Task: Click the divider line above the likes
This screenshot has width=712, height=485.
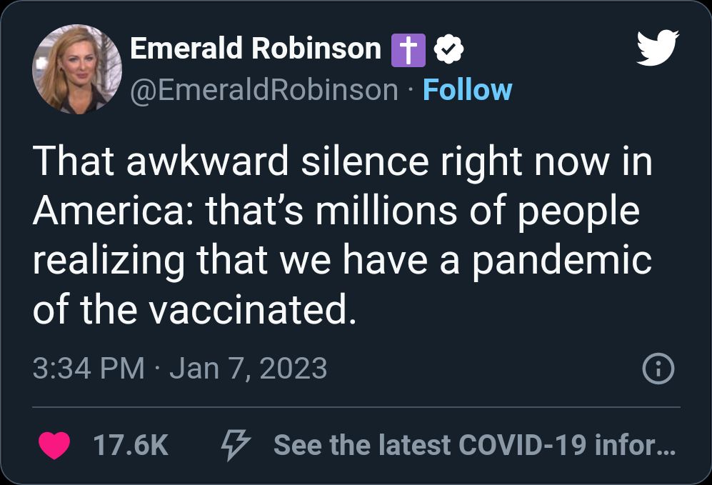Action: coord(356,407)
